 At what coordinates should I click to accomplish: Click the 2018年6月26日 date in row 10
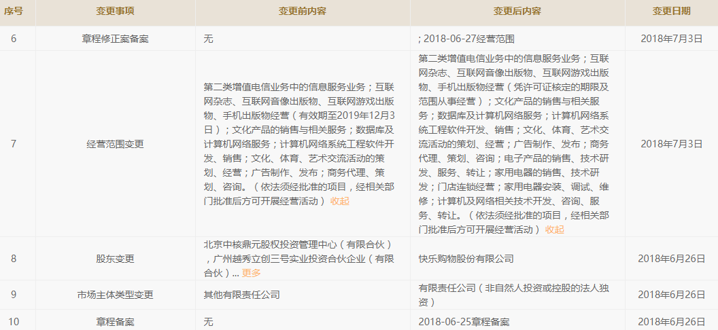click(671, 322)
